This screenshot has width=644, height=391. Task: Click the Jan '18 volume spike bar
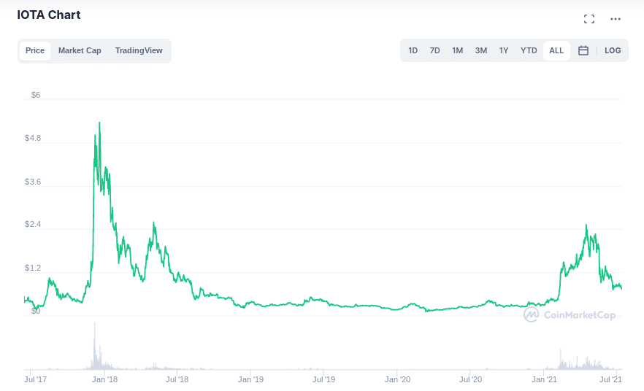tap(94, 346)
